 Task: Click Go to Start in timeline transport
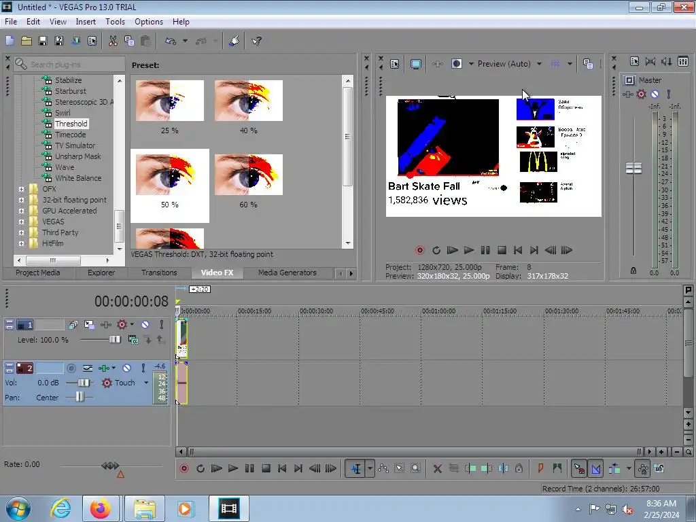pos(282,468)
